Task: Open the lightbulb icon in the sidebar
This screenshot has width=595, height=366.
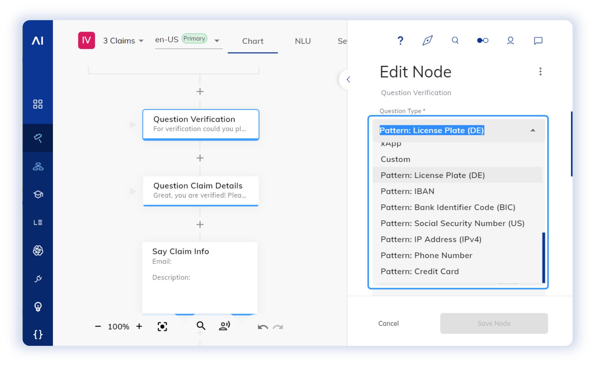Action: tap(38, 307)
